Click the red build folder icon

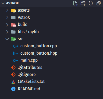(x=13, y=25)
